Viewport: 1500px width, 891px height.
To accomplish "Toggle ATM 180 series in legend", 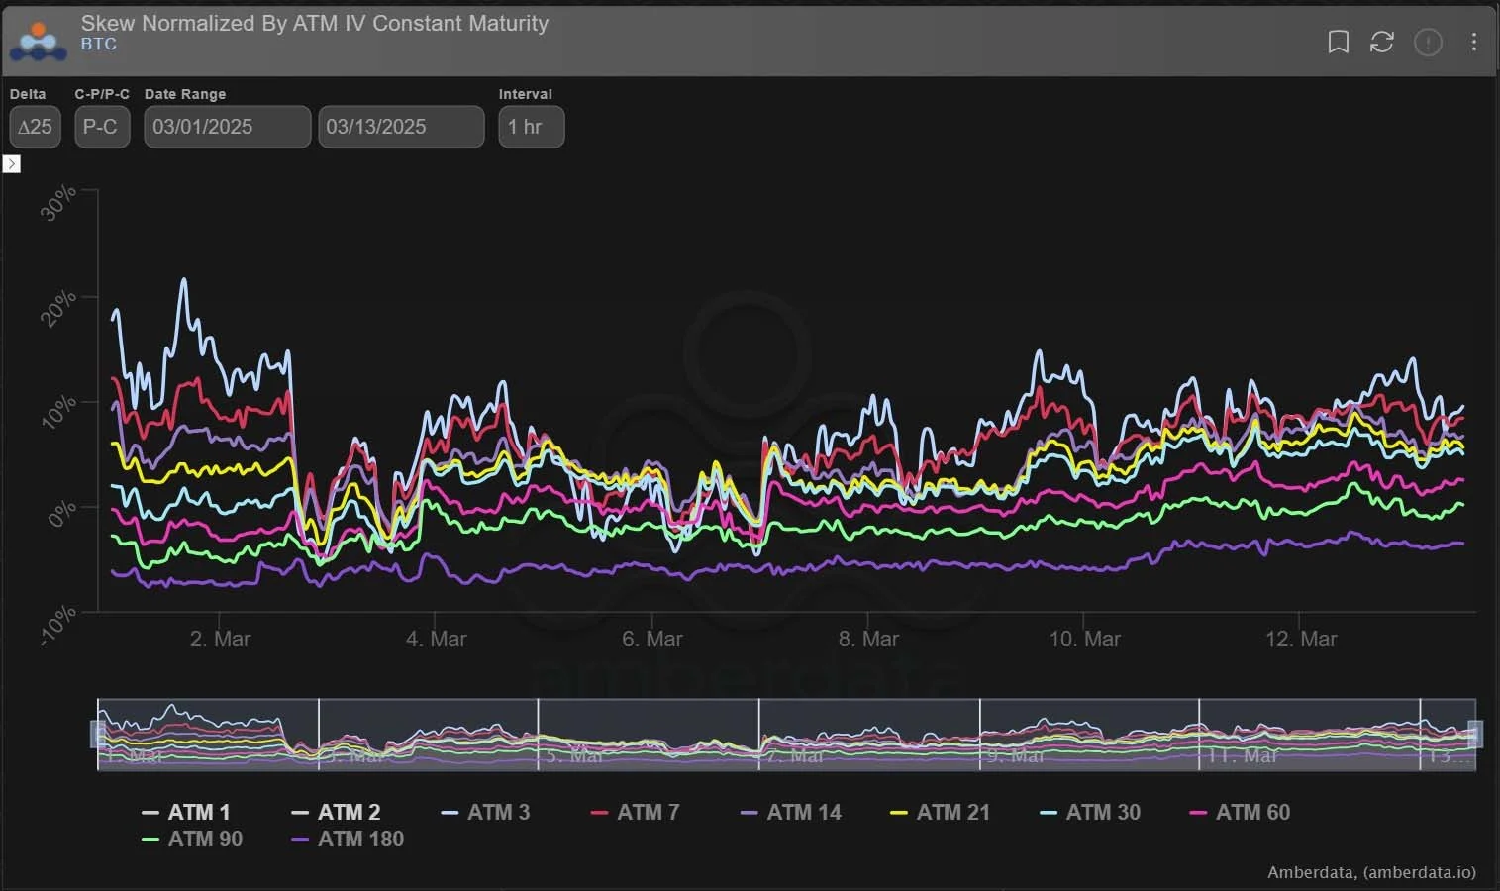I will click(x=348, y=840).
